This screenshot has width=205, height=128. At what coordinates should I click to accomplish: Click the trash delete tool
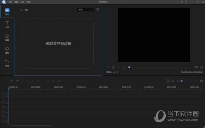pos(38,81)
